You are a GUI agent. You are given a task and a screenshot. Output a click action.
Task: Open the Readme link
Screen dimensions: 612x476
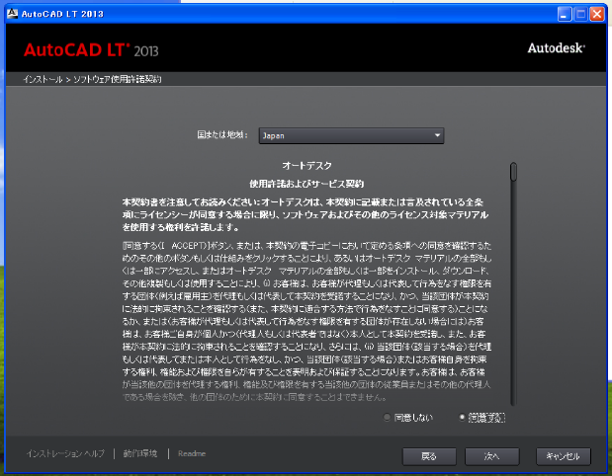point(192,453)
